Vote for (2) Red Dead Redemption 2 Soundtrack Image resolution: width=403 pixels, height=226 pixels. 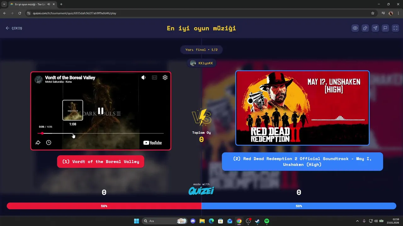302,162
